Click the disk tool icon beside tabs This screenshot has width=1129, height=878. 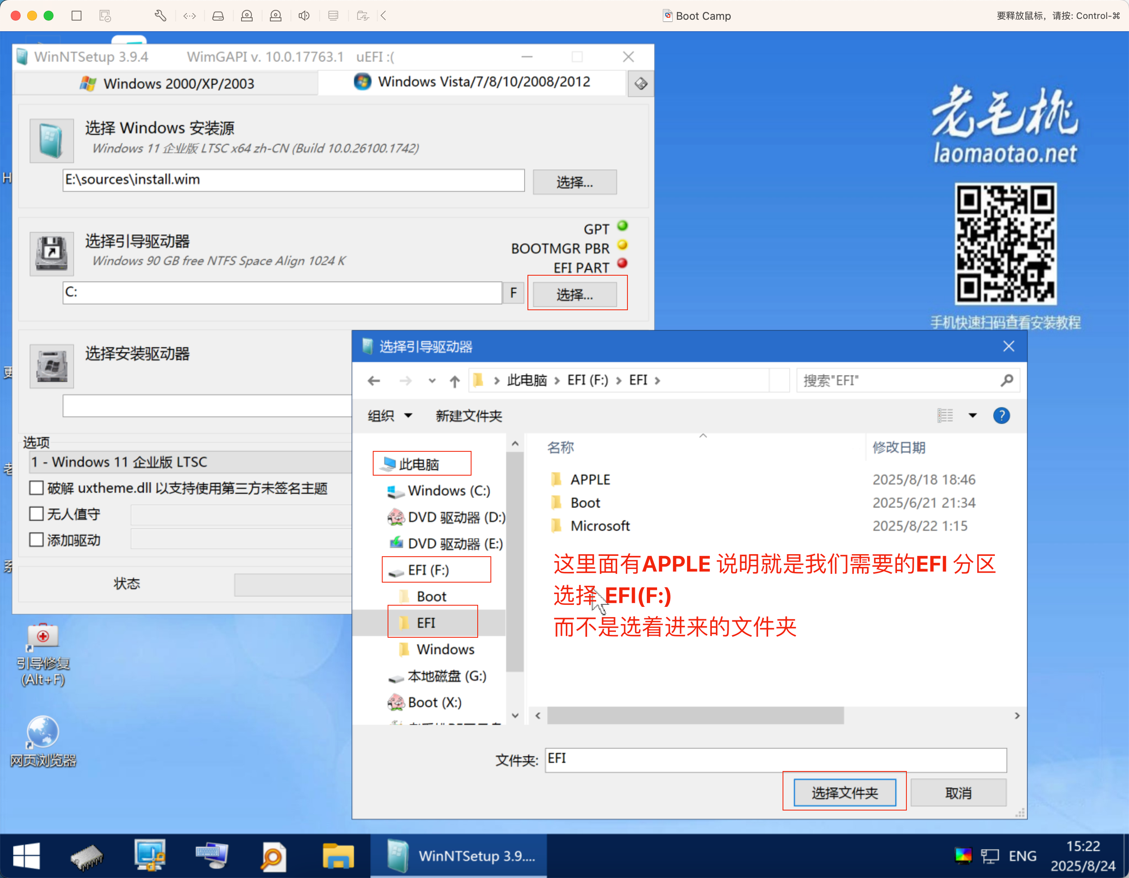click(641, 83)
